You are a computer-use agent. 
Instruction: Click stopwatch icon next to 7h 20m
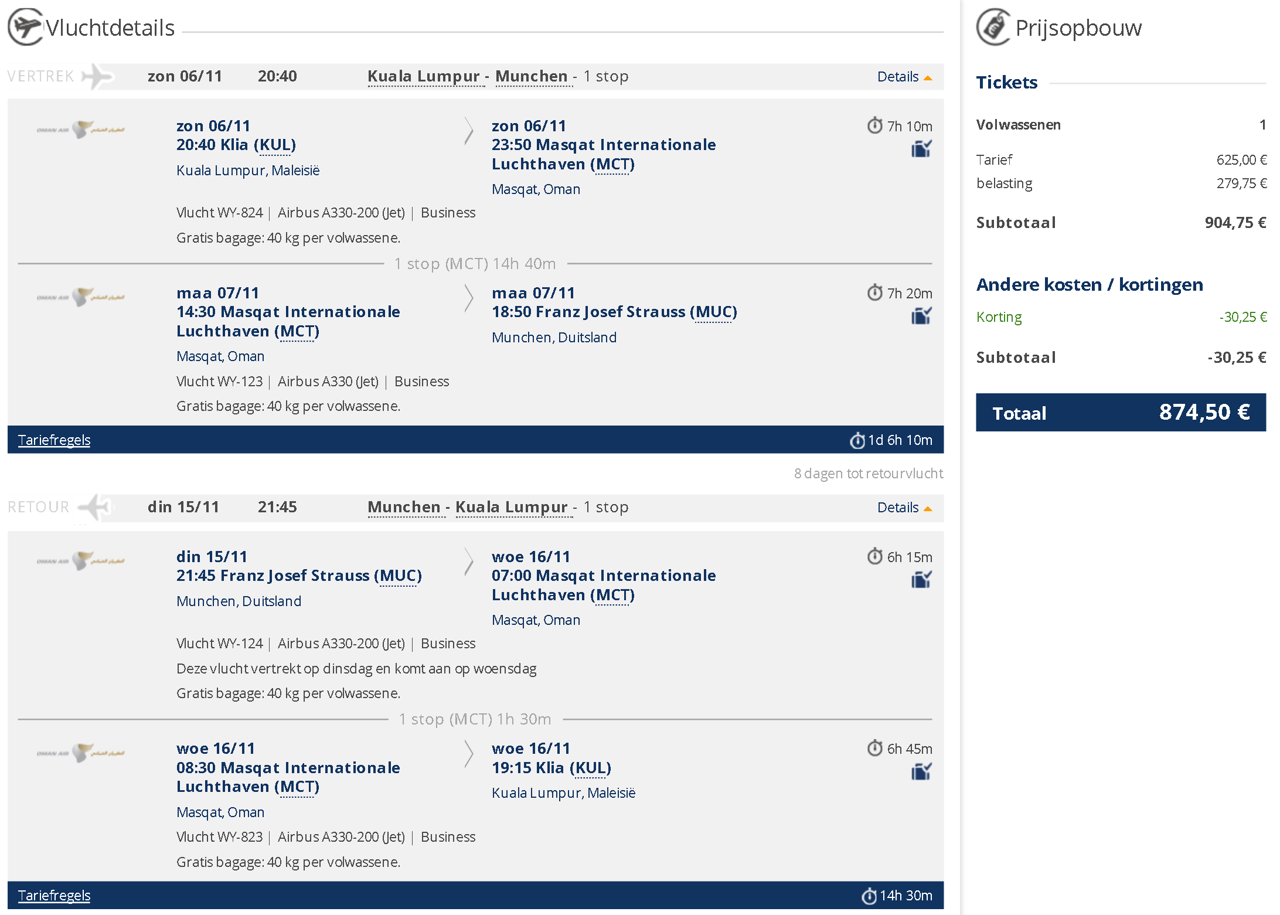tap(875, 292)
